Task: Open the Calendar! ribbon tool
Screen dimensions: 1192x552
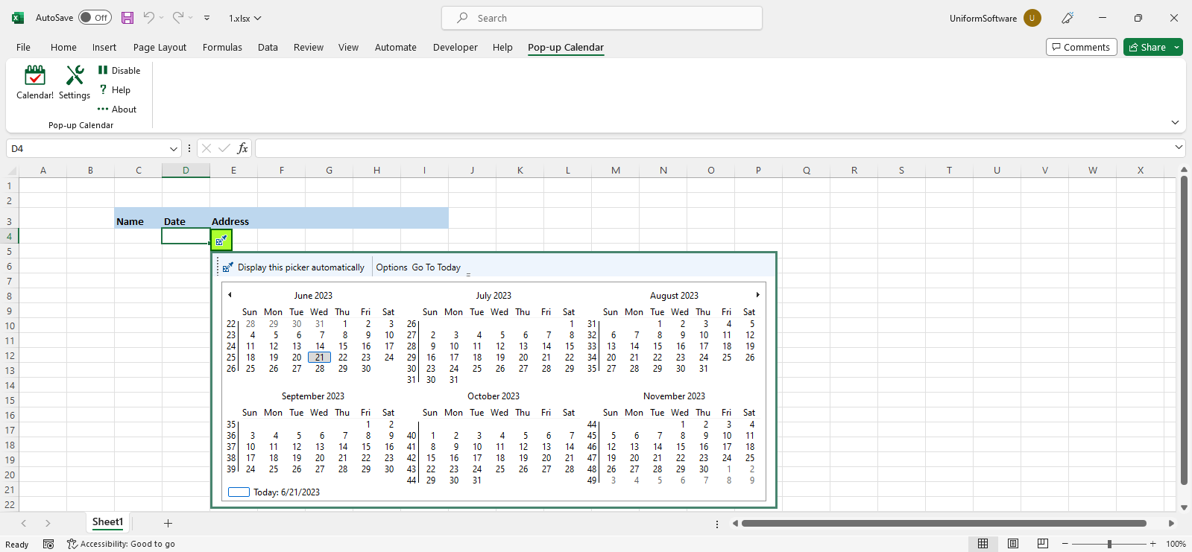Action: [34, 82]
